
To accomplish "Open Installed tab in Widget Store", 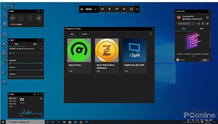I will coord(84,34).
